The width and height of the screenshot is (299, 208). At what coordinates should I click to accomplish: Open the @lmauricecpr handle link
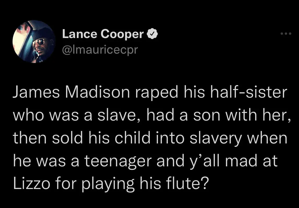click(99, 49)
